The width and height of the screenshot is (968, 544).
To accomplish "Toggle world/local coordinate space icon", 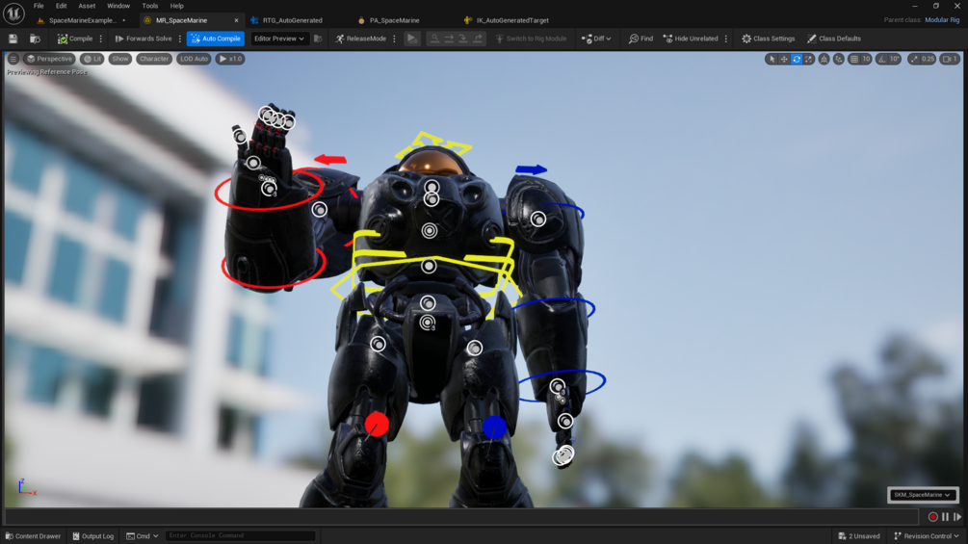I will pos(824,59).
